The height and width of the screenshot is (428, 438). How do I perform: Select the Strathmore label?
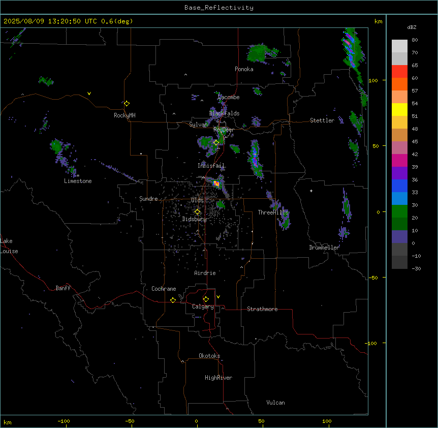coord(262,309)
